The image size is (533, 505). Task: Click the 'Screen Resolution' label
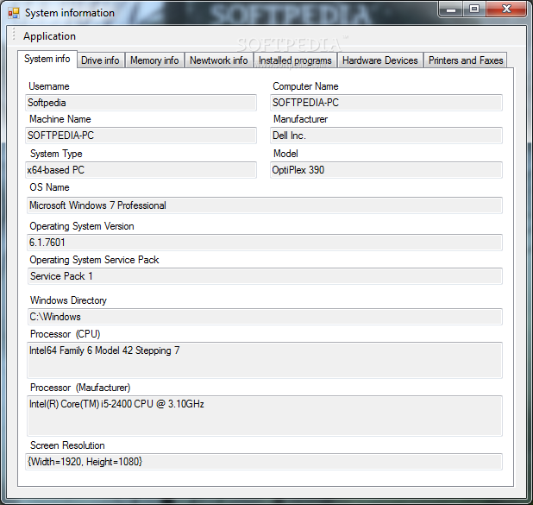click(67, 445)
